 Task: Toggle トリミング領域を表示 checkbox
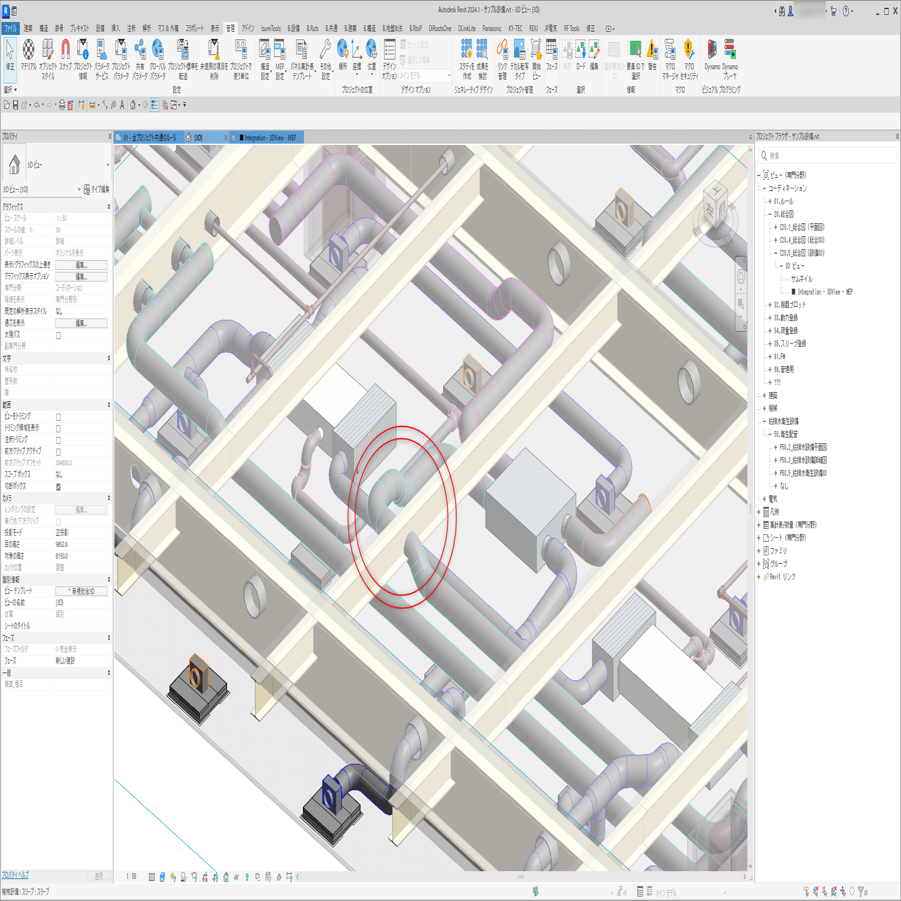(58, 428)
